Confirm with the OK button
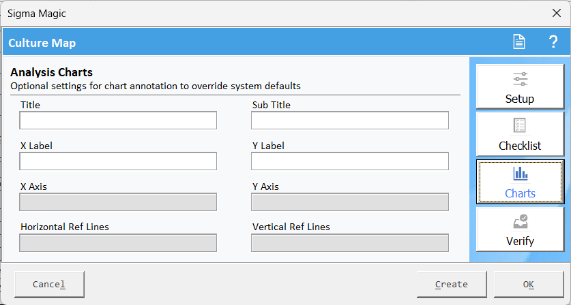This screenshot has width=571, height=305. point(529,285)
